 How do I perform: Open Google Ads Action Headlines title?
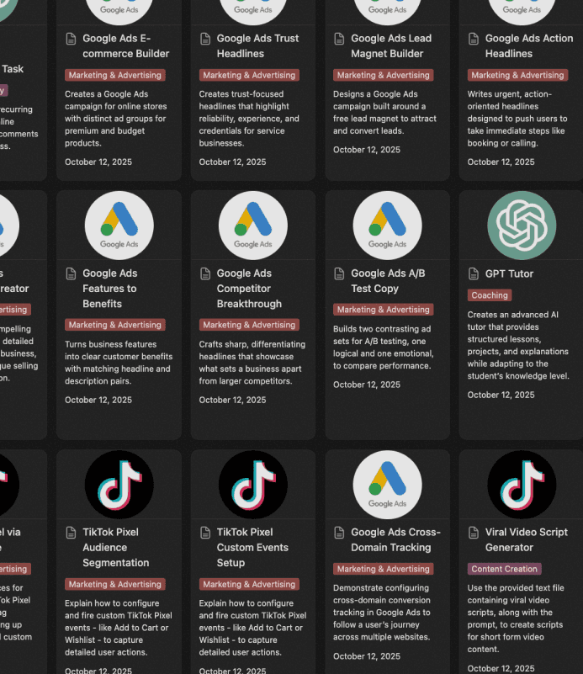(529, 46)
